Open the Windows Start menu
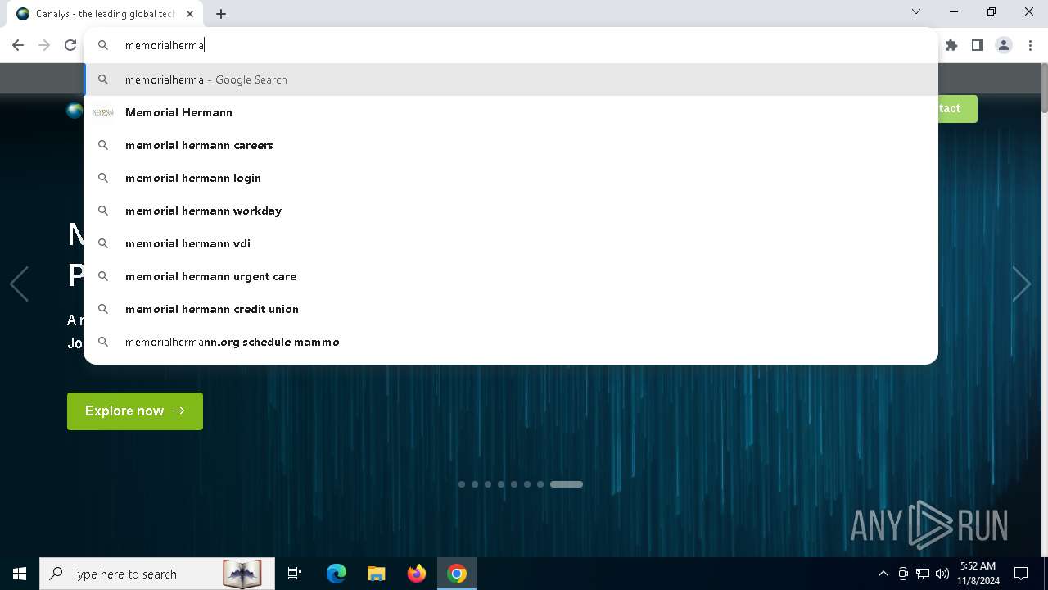This screenshot has height=590, width=1048. (x=20, y=574)
